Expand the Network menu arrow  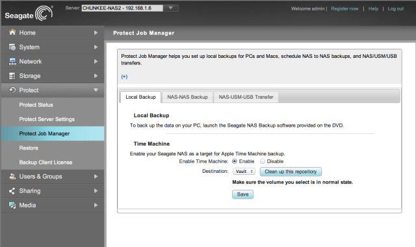(x=96, y=61)
